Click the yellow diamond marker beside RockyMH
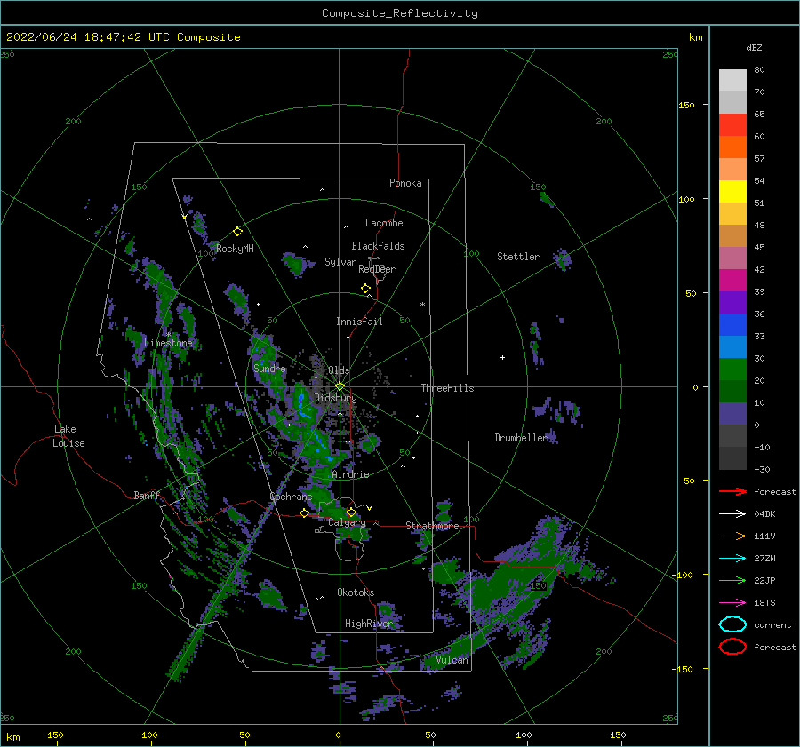Viewport: 800px width, 747px height. pos(237,232)
